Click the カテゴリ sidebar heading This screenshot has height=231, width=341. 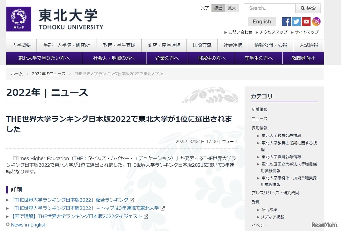point(262,96)
